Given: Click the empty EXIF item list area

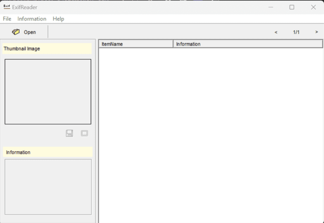Looking at the screenshot, I should 210,133.
